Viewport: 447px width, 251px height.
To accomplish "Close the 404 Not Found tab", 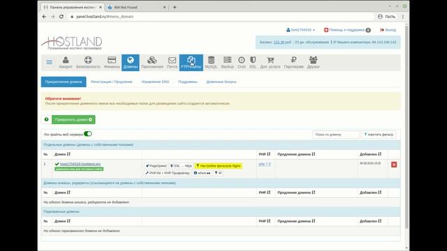I will (x=165, y=7).
